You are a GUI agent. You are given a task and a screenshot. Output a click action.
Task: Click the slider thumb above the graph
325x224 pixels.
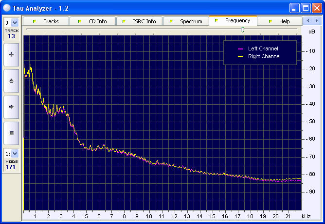tap(243, 30)
